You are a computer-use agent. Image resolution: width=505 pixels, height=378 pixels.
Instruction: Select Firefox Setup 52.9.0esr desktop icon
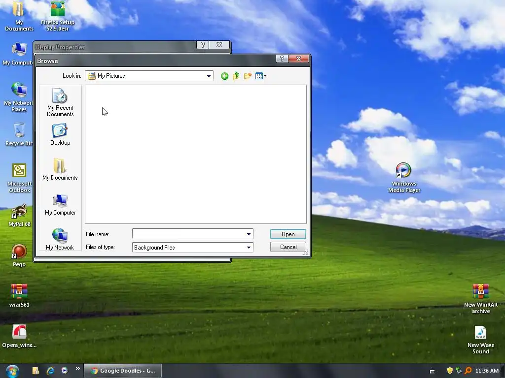click(x=58, y=16)
